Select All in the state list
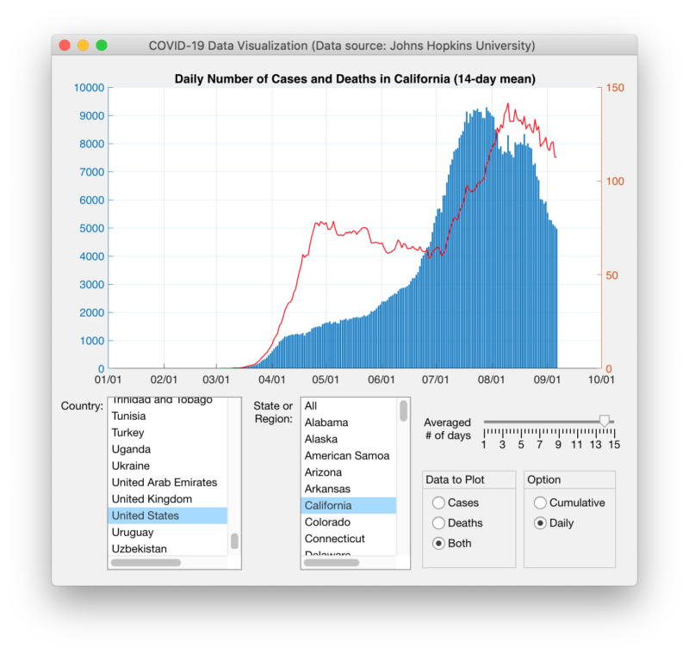Screen dimensions: 689x654 pyautogui.click(x=311, y=406)
